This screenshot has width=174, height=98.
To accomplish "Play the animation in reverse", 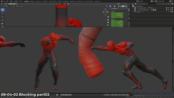I will click(x=65, y=95).
